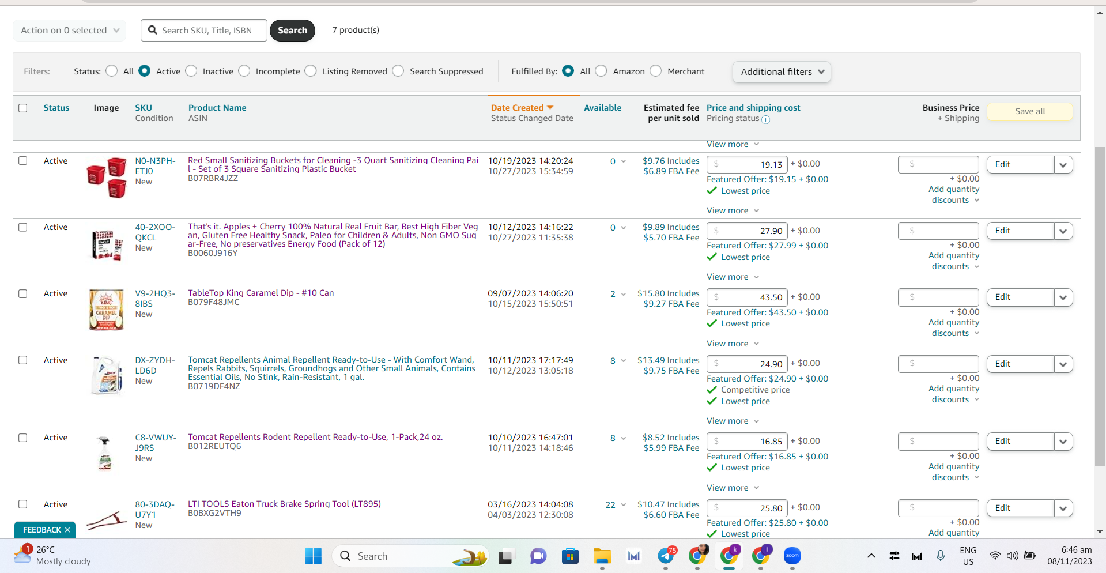Open the Edit dropdown arrow for the Tomcat Rodent Repellent row

coord(1063,442)
